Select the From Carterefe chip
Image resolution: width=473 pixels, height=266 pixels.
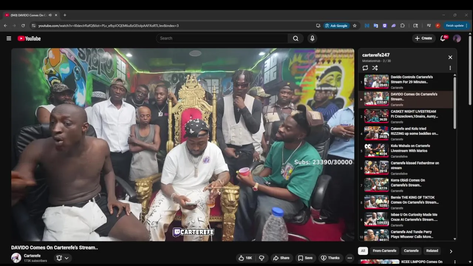(x=384, y=251)
